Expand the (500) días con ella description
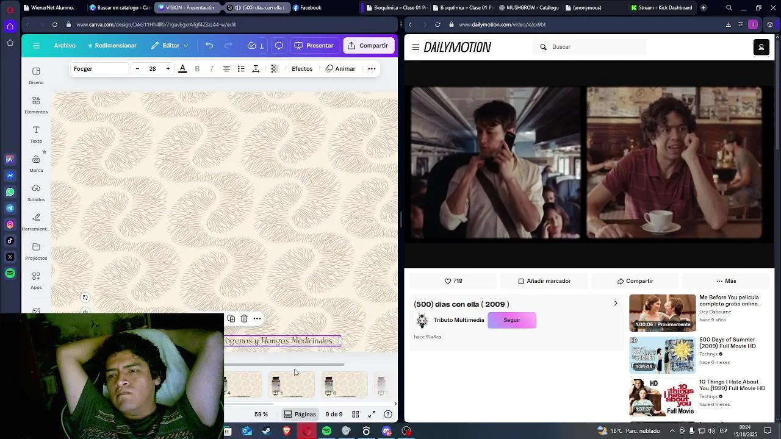The height and width of the screenshot is (439, 781). point(615,304)
